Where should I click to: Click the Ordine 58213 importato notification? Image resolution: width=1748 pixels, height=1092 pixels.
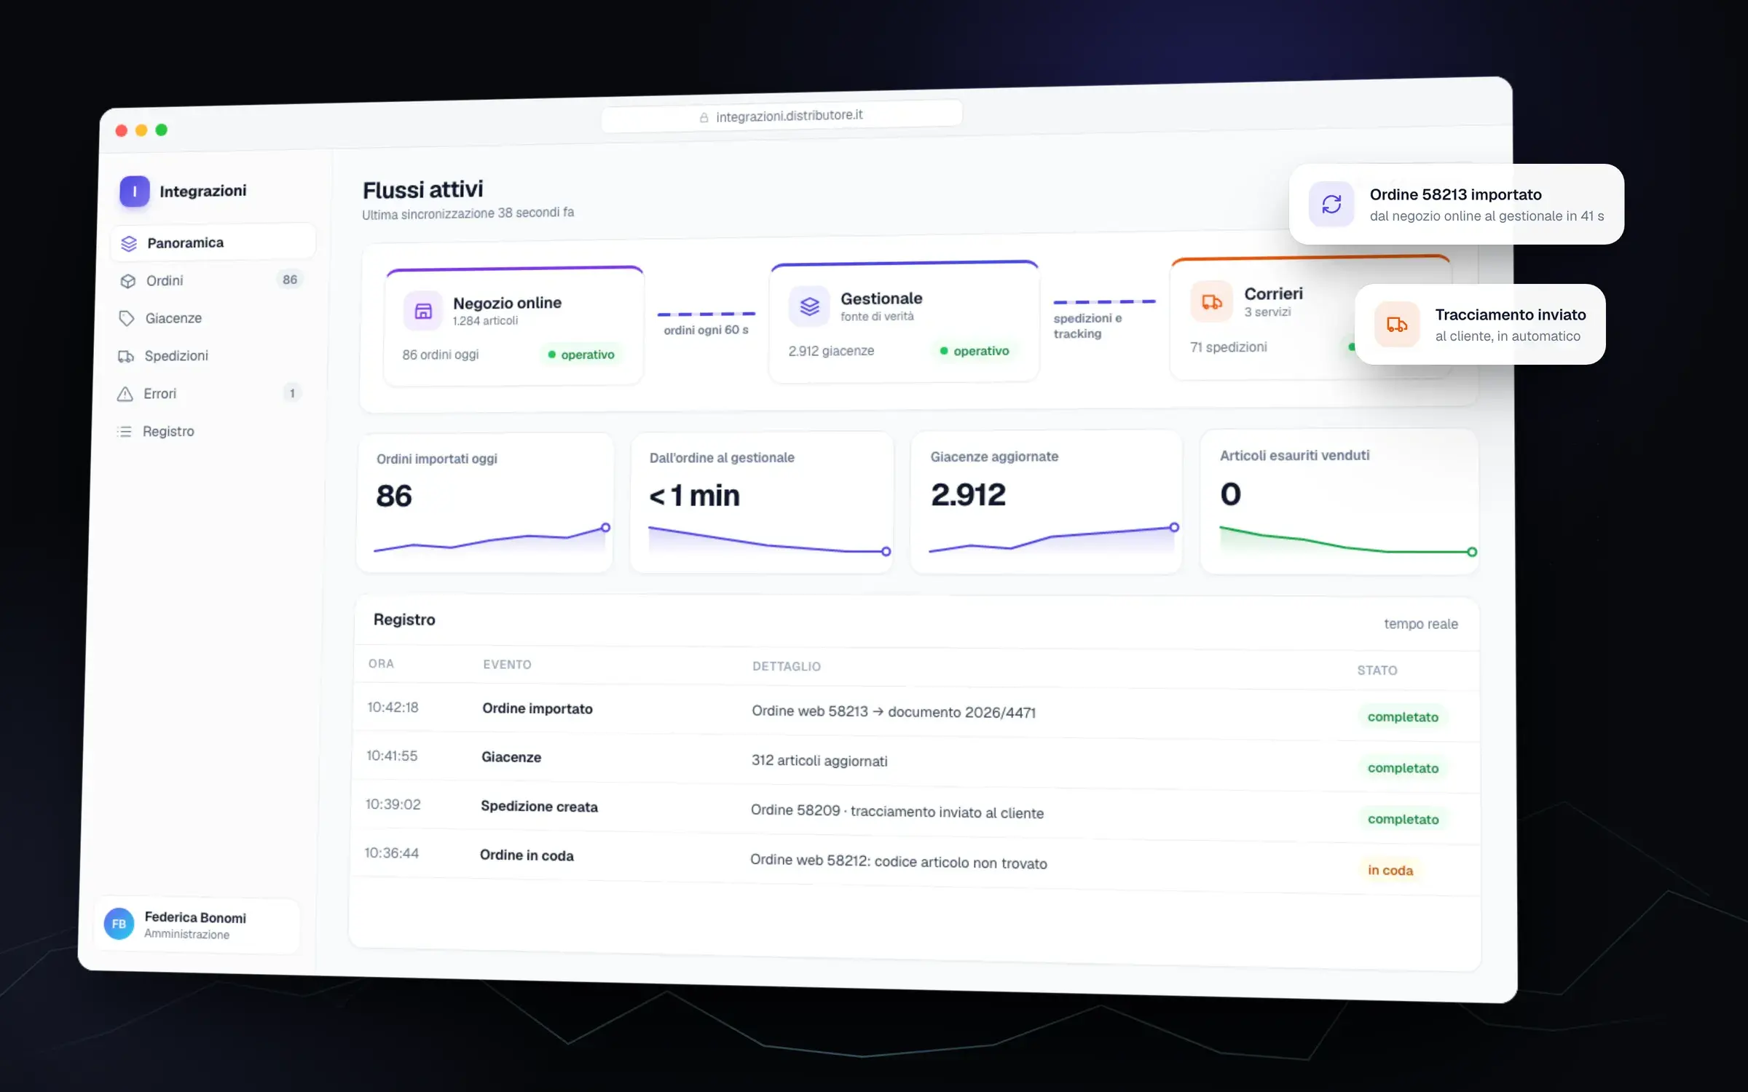[1456, 205]
